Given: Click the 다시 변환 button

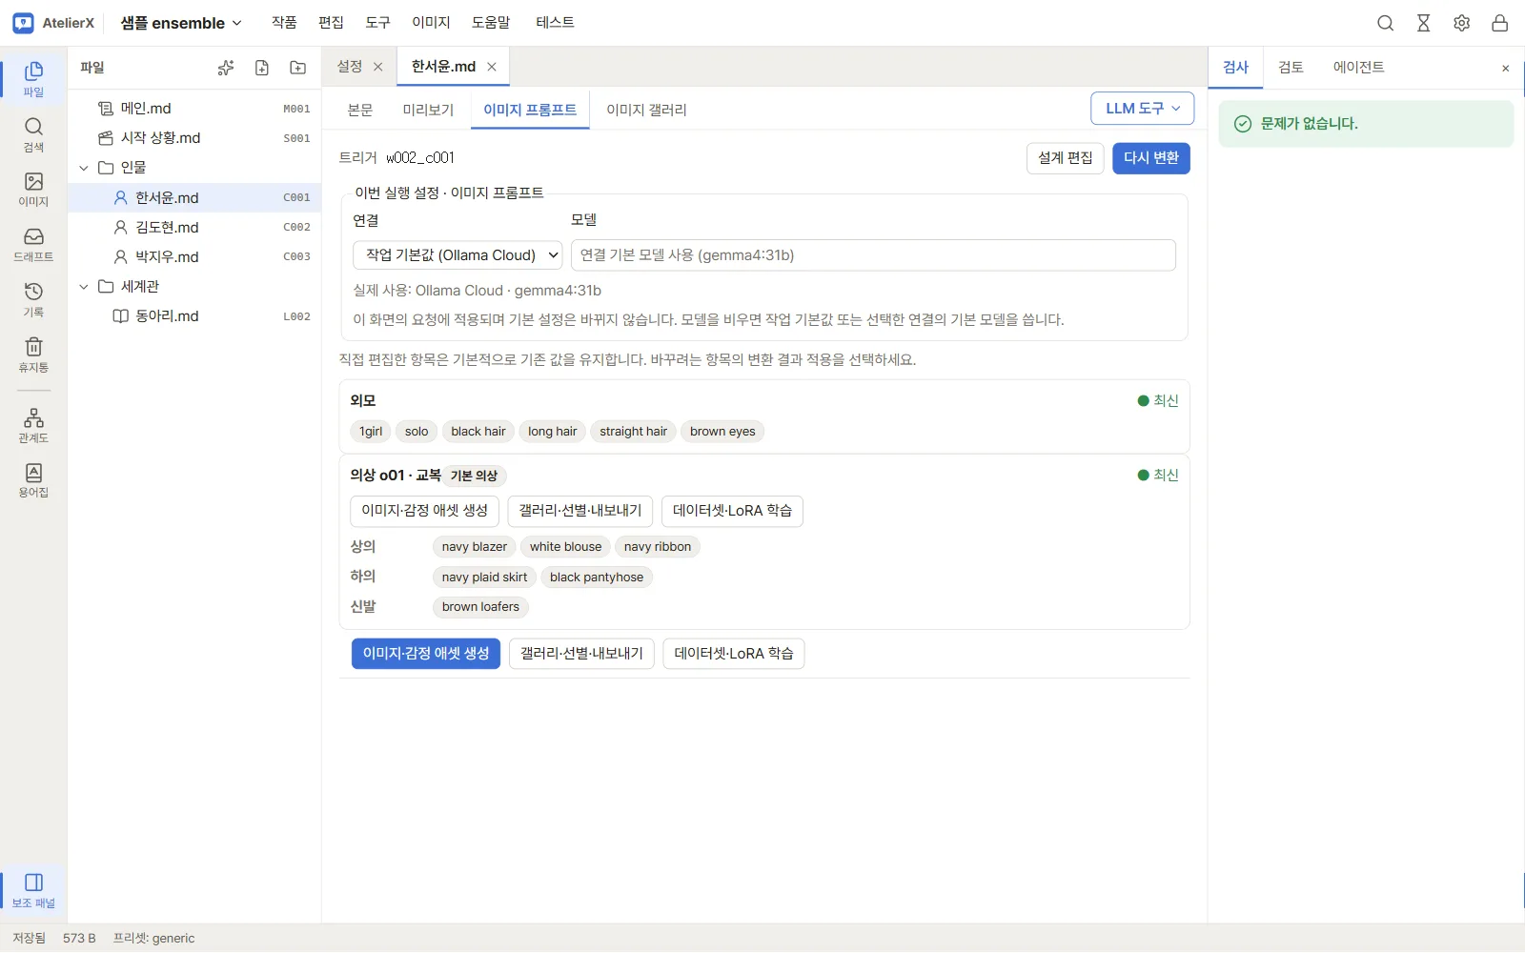Looking at the screenshot, I should pyautogui.click(x=1151, y=158).
